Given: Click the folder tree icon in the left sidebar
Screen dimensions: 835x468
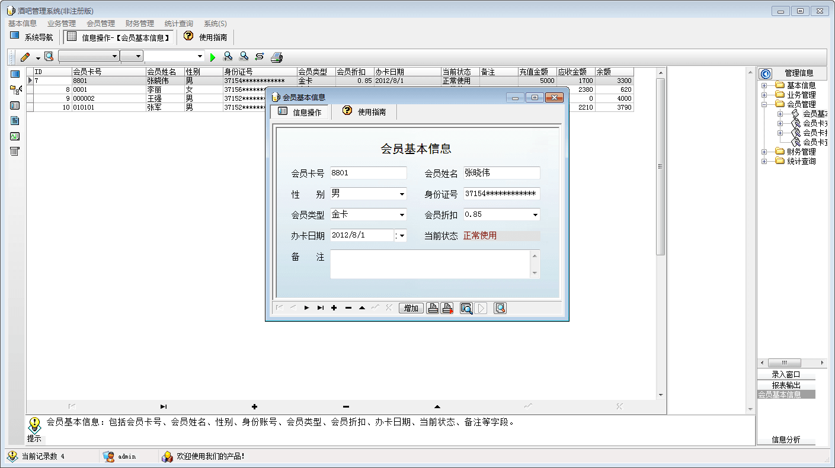Looking at the screenshot, I should 15,89.
